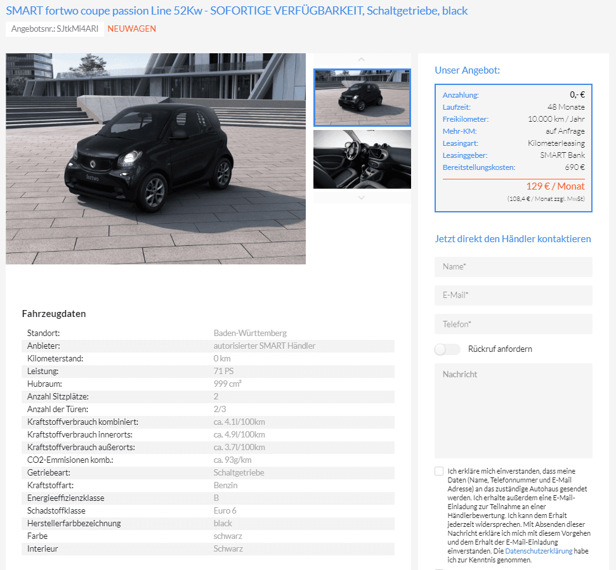Click the Hubraum value 999 cm³
The width and height of the screenshot is (616, 570).
coord(228,384)
